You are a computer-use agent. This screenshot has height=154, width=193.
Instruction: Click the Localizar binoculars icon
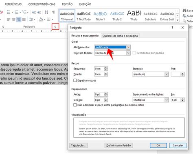[184, 10]
